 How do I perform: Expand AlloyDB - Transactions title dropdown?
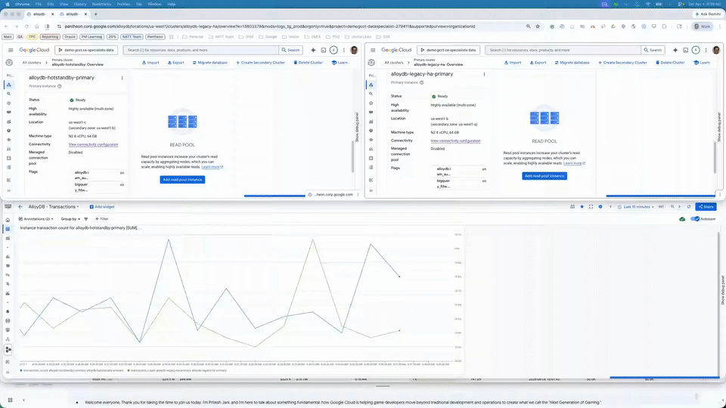coord(54,207)
